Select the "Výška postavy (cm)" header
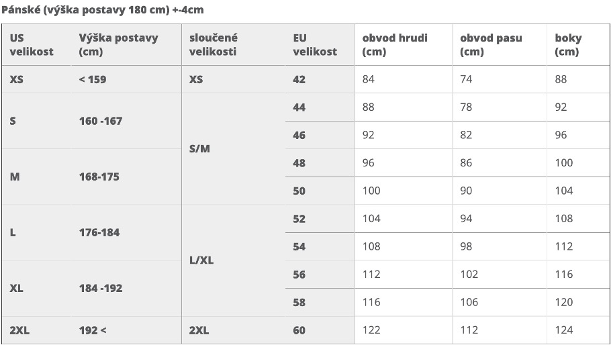Screen dimensions: 611x345 pyautogui.click(x=118, y=44)
